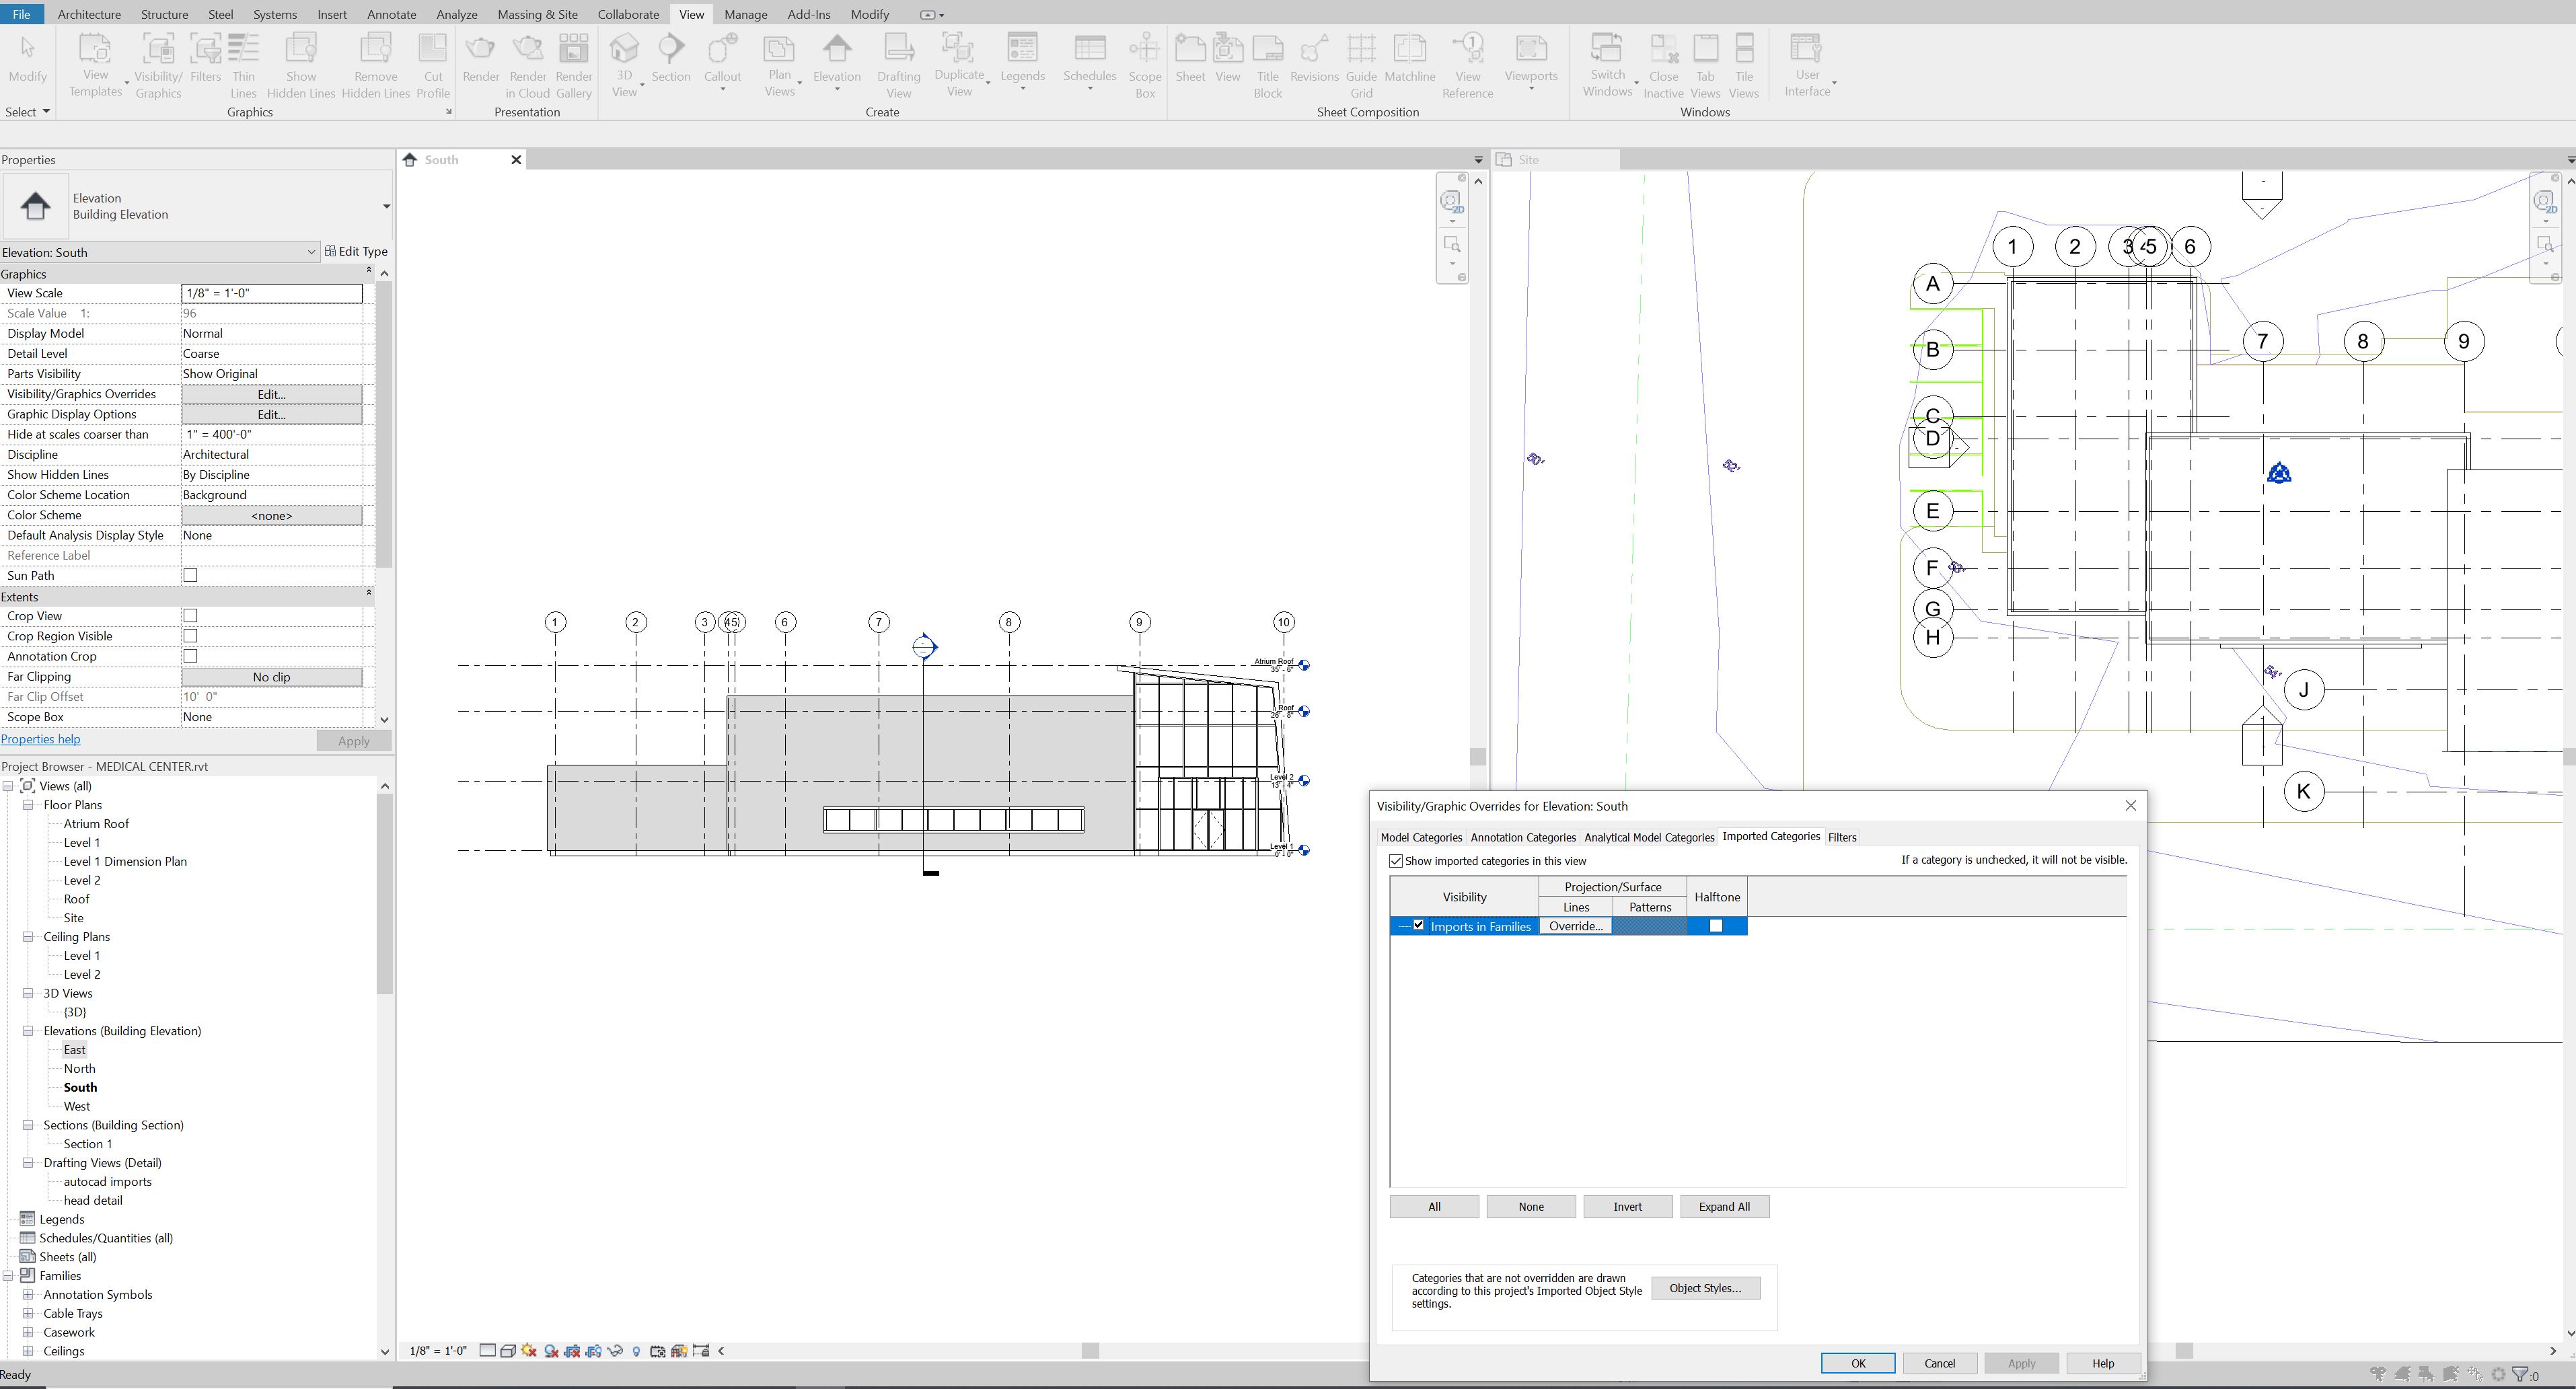Open the Model Categories tab
Screen dimensions: 2576x1389
[x=1421, y=837]
